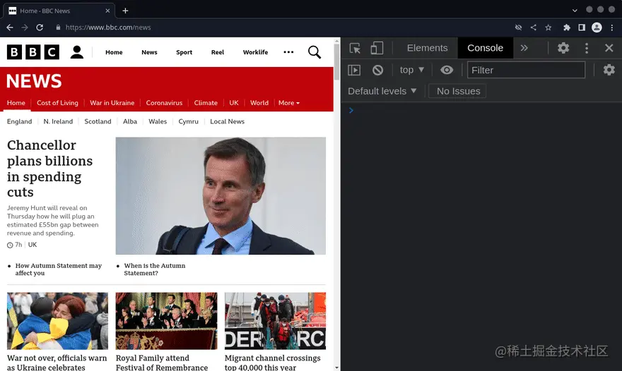
Task: Open Reel in BBC top nav
Action: point(218,52)
